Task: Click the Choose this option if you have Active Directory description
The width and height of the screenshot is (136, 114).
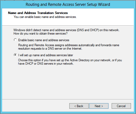Action: 70,60
